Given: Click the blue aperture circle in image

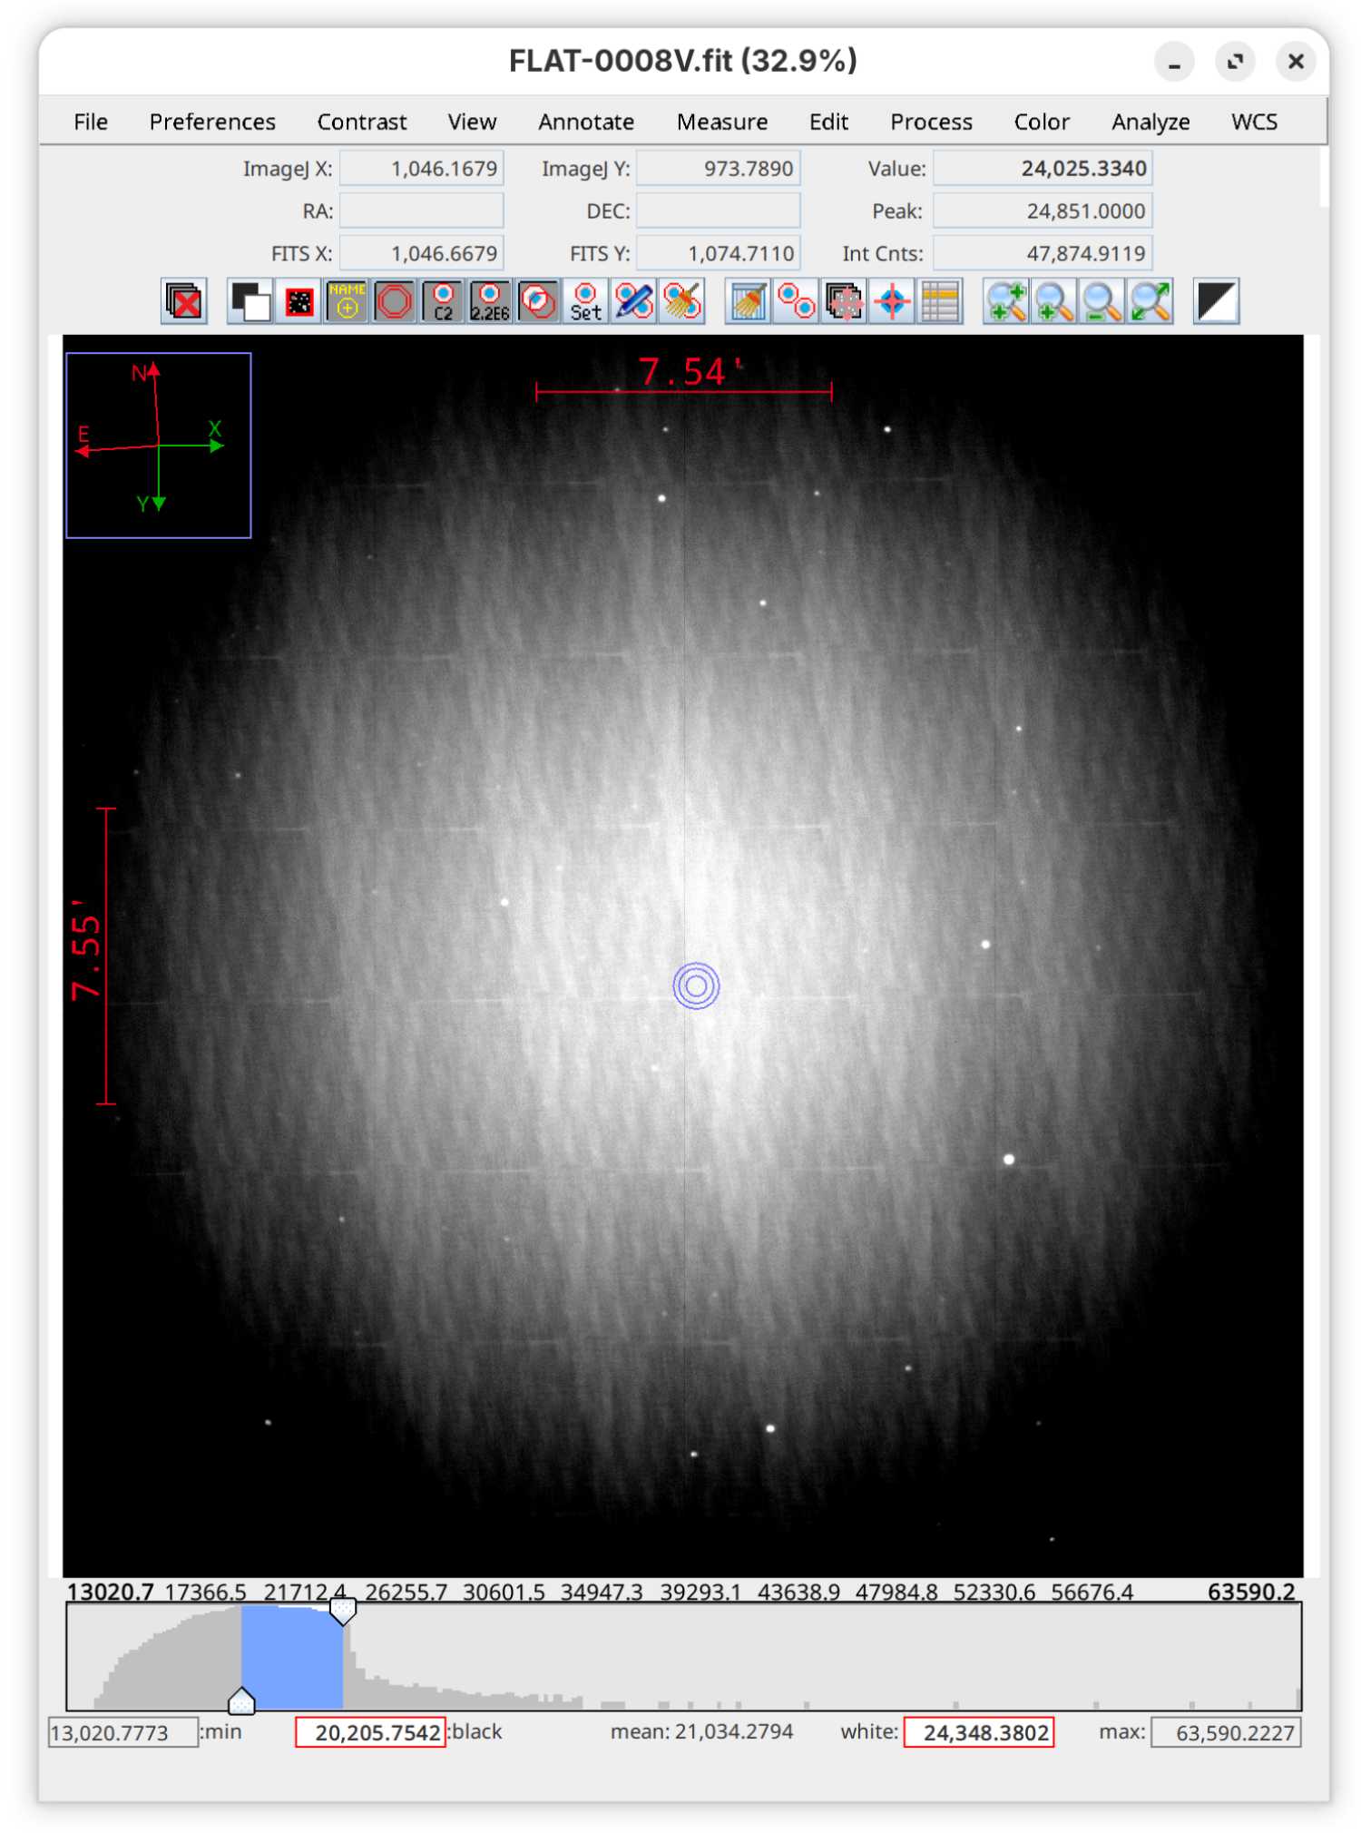Looking at the screenshot, I should point(696,985).
